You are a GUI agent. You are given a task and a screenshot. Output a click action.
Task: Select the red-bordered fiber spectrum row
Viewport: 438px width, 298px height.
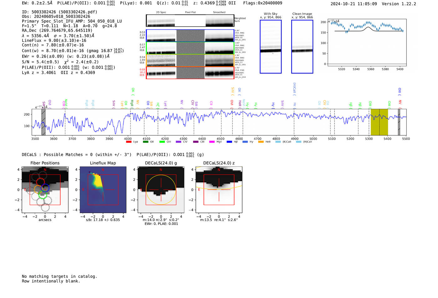[190, 73]
